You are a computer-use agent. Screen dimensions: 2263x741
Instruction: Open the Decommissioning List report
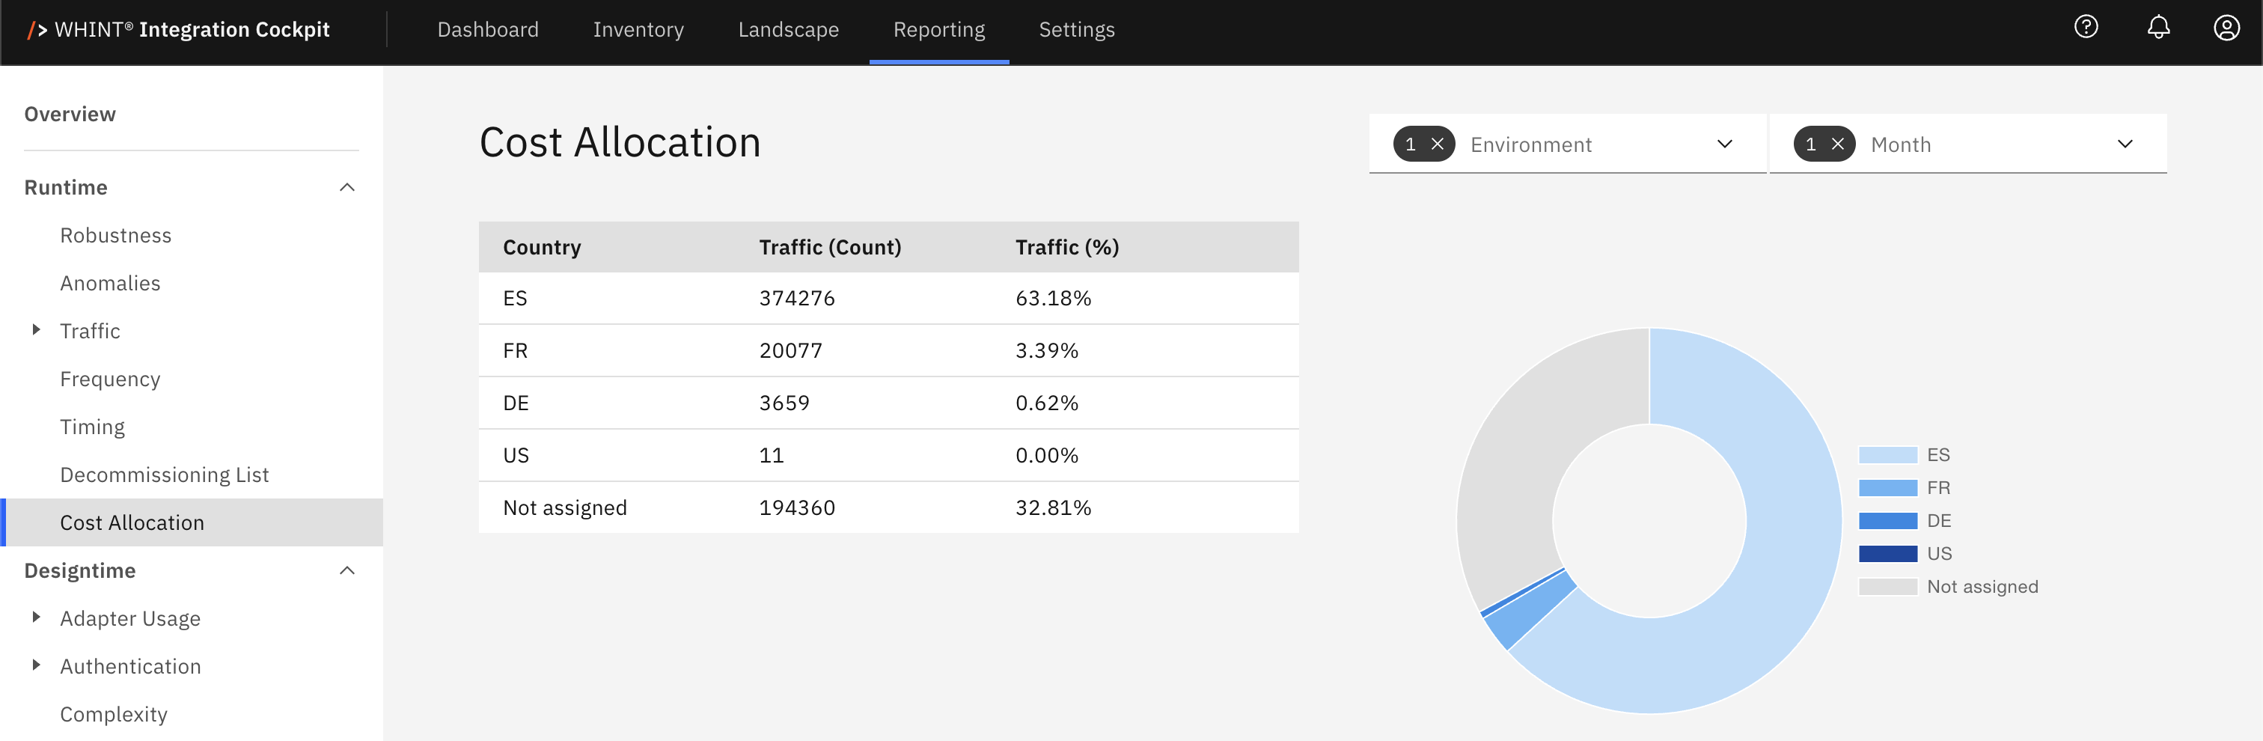[x=165, y=475]
